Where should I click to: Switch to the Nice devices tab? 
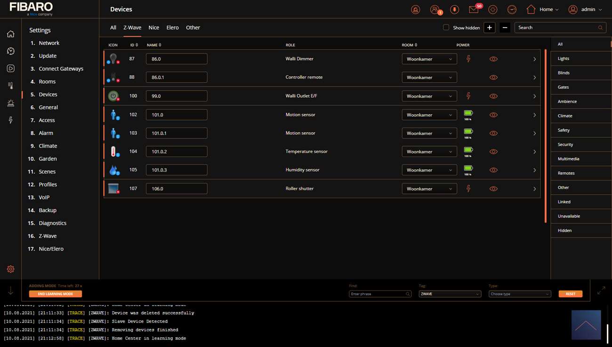click(153, 28)
